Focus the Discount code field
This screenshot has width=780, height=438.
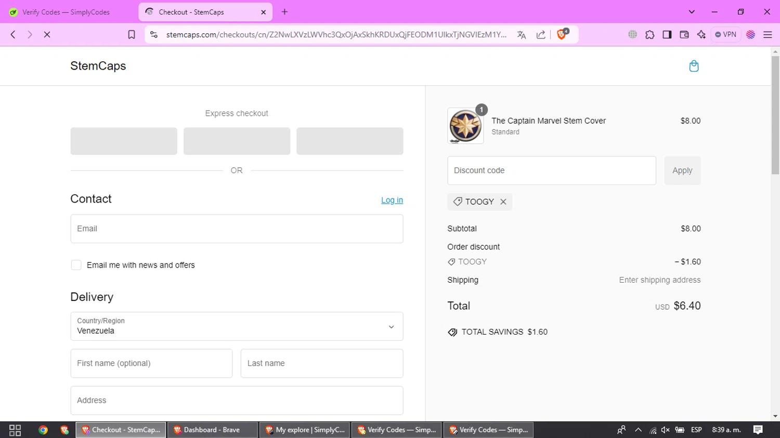(552, 170)
